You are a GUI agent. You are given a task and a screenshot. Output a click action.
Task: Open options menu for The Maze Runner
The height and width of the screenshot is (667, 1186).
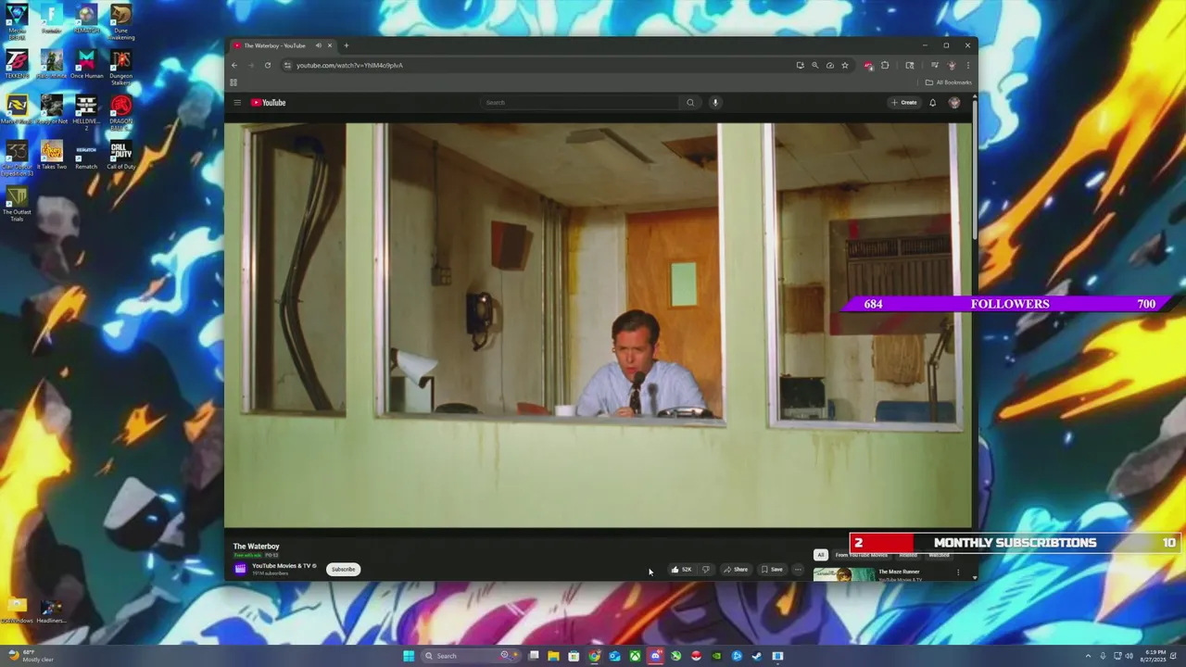coord(958,573)
